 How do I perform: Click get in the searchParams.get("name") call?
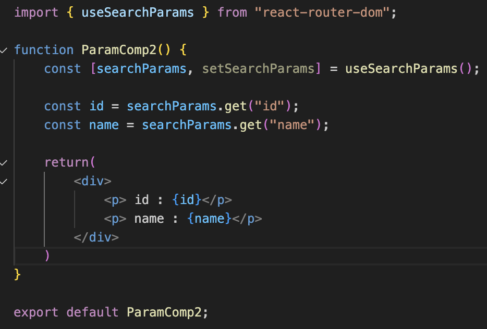[x=251, y=125]
